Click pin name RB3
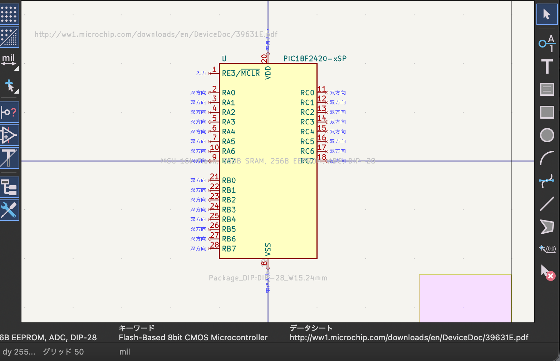This screenshot has width=560, height=361. pos(229,210)
